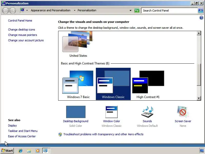205x154 pixels.
Task: Open Change desktop icons link
Action: [22, 30]
